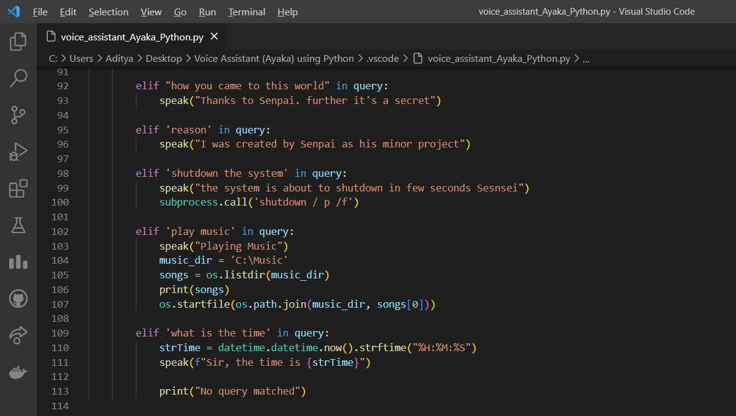Click the Desktop breadcrumb segment
This screenshot has height=416, width=736.
pos(163,59)
